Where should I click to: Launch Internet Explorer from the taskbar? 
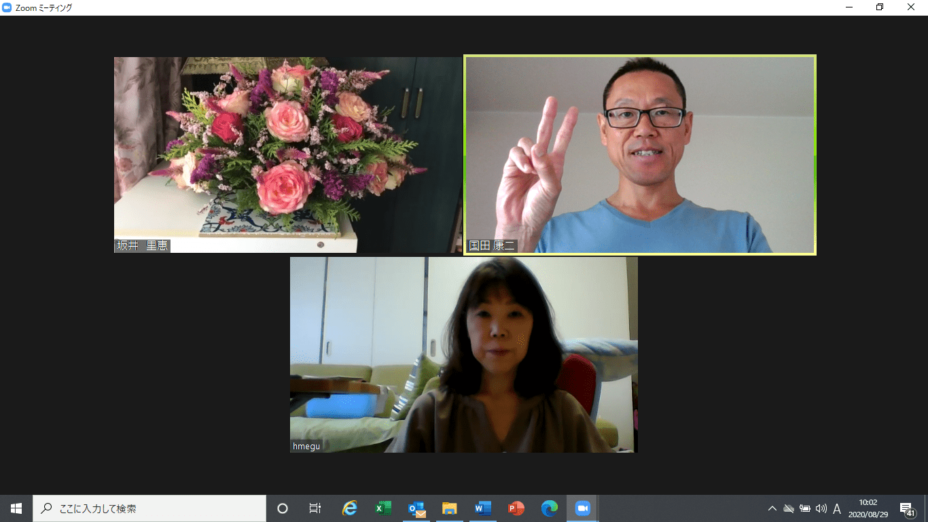point(350,508)
